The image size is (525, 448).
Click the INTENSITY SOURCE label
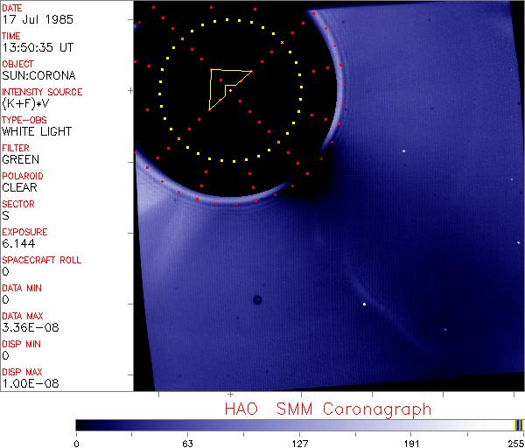(42, 92)
